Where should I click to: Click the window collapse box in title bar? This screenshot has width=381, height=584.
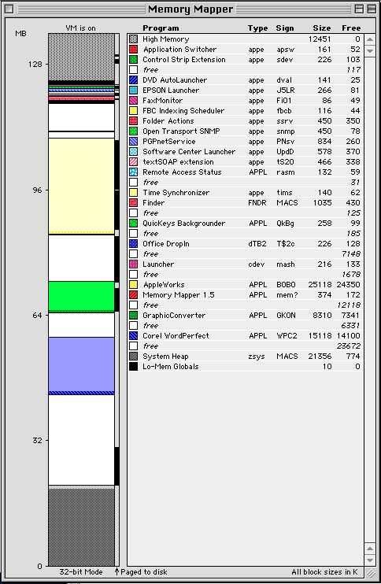pyautogui.click(x=372, y=9)
